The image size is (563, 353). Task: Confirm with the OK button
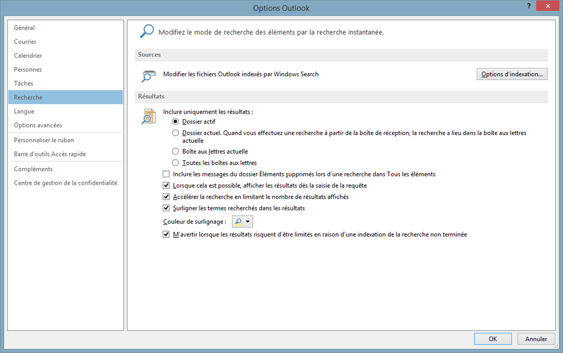click(493, 339)
